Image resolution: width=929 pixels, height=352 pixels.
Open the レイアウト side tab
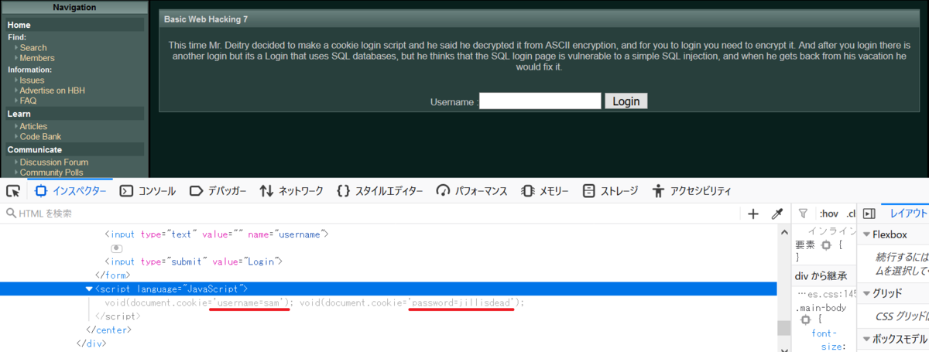tap(908, 214)
